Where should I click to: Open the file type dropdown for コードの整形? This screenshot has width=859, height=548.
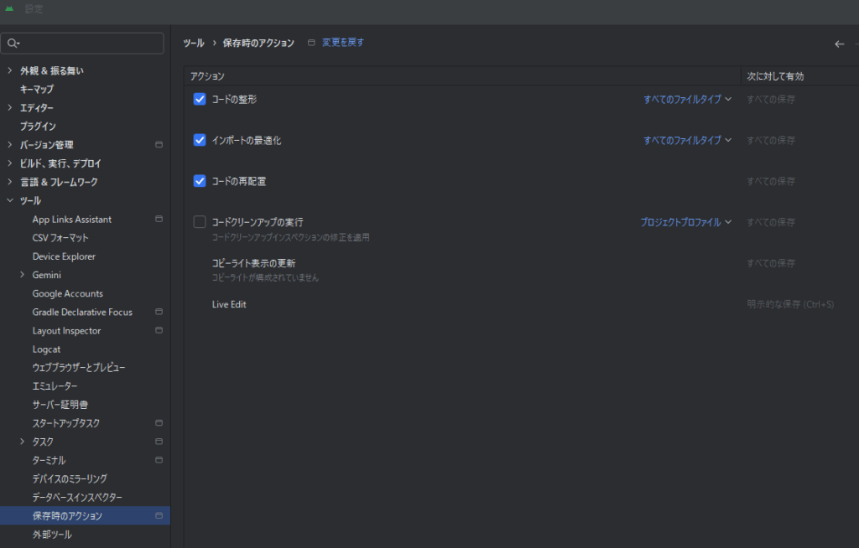tap(687, 99)
